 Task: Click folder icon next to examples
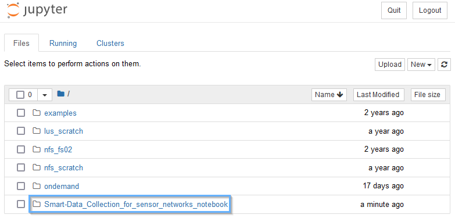point(36,113)
